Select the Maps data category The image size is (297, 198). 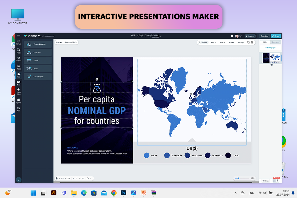pos(38,69)
